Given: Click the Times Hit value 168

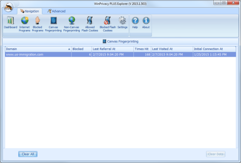Looking at the screenshot, I should pos(142,54).
